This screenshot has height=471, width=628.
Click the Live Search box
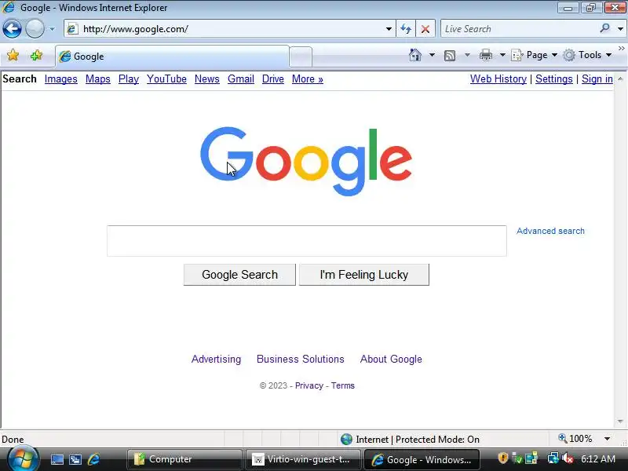coord(519,29)
